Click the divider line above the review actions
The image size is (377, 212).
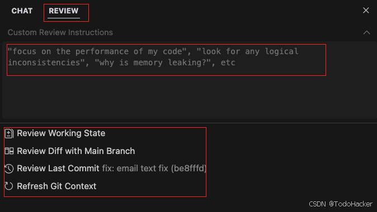[189, 123]
